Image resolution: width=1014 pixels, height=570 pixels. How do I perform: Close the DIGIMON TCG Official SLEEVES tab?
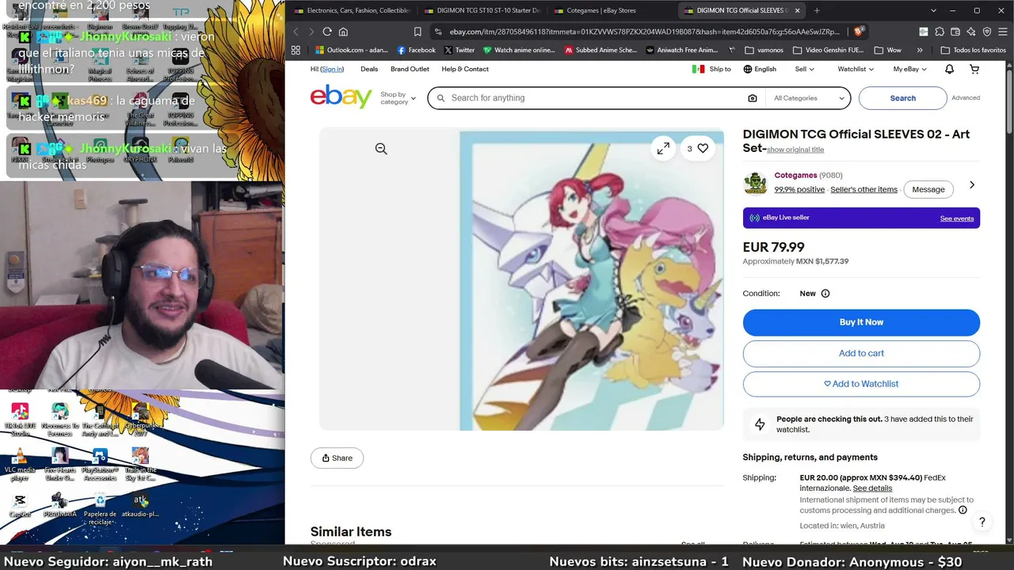click(x=799, y=10)
